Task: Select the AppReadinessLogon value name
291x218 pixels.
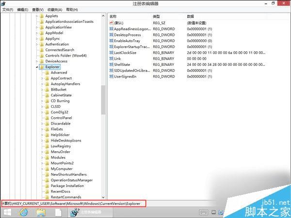Action: (132, 29)
